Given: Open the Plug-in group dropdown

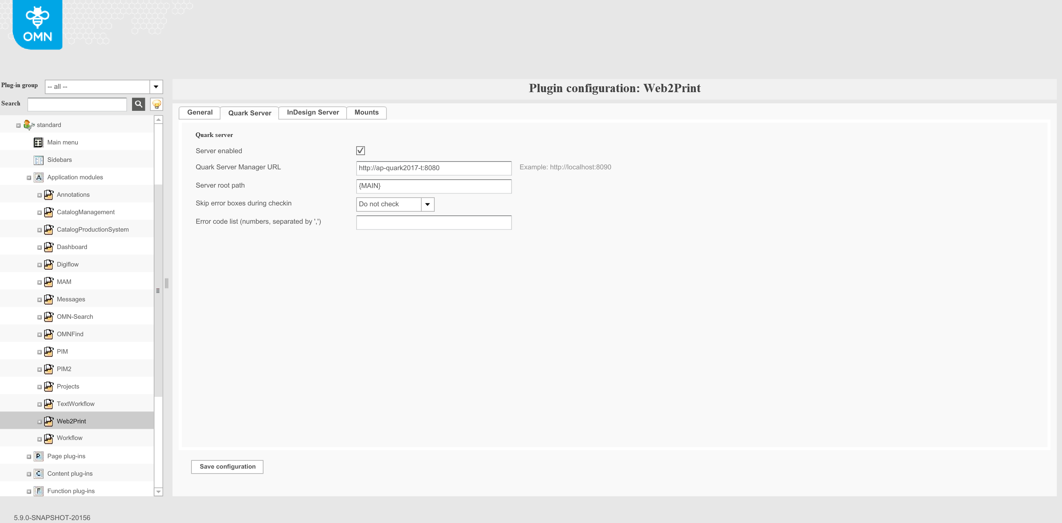Looking at the screenshot, I should [156, 87].
